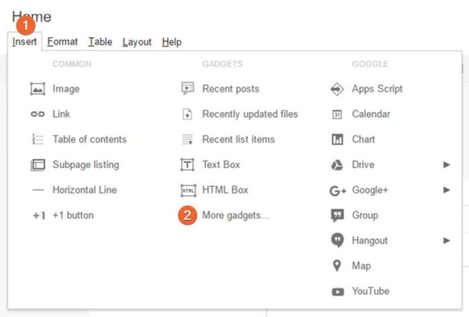Screen dimensions: 469x317
Task: Expand the Hangout submenu arrow
Action: click(446, 241)
